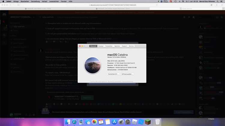Open System Preferences gear in Dock
The width and height of the screenshot is (225, 126).
point(127,122)
